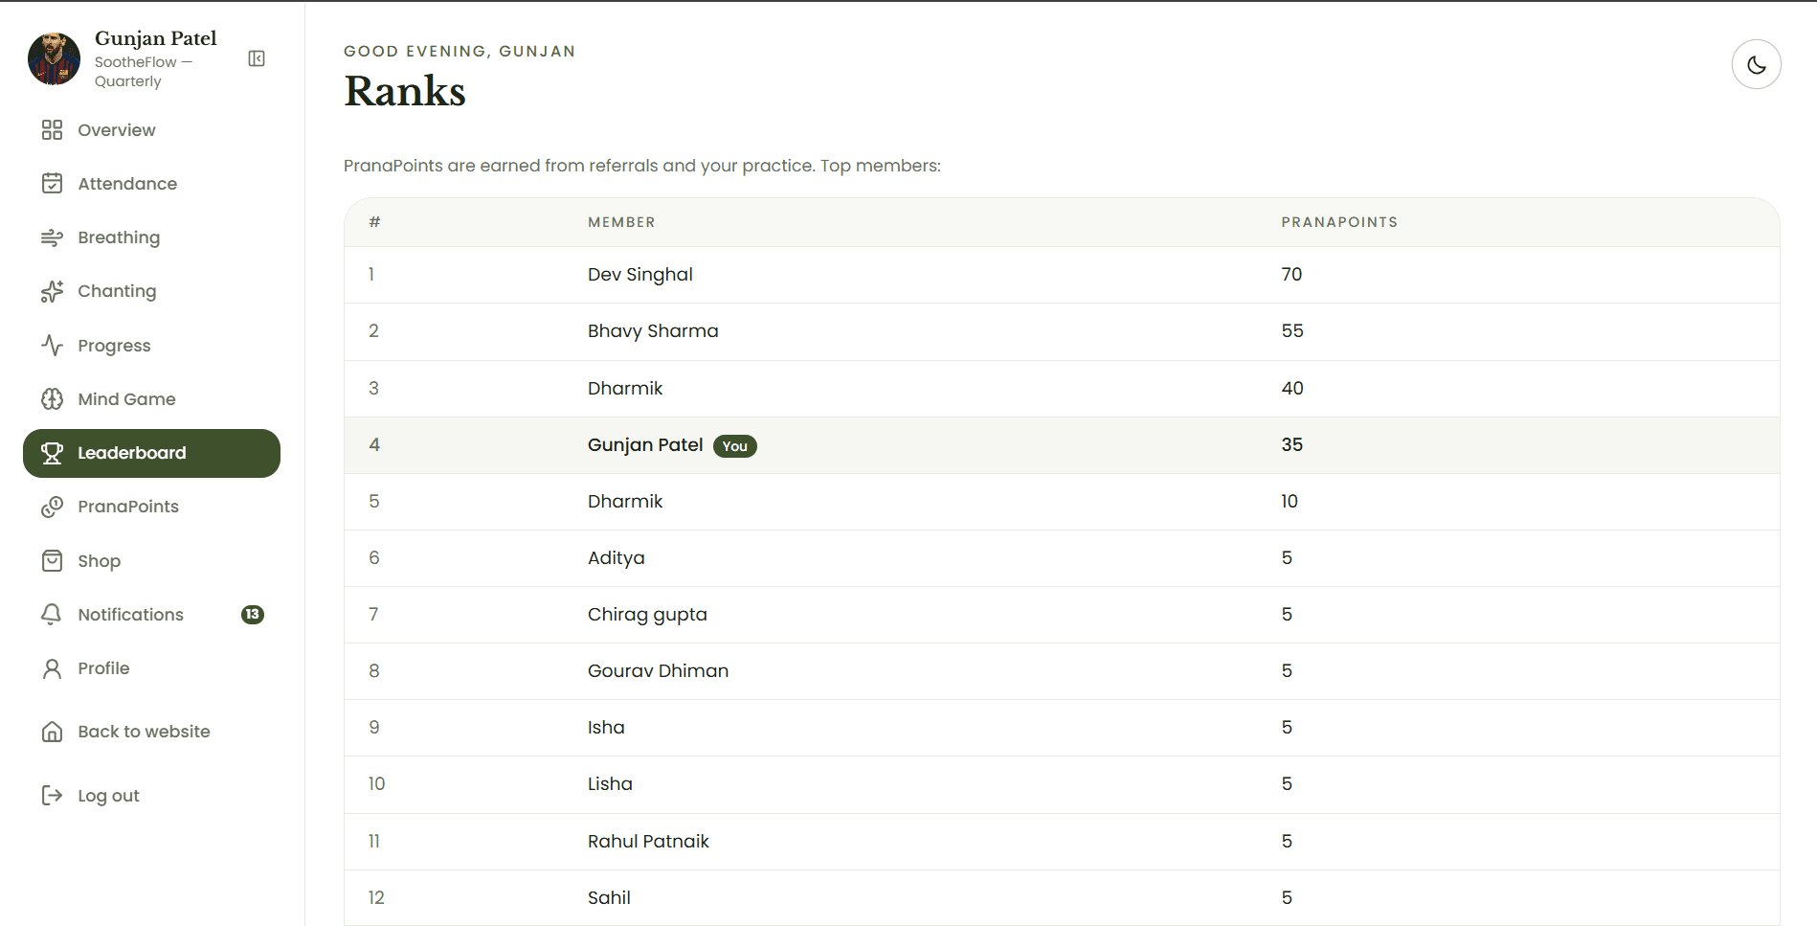Click the Mind Game brain icon

52,399
